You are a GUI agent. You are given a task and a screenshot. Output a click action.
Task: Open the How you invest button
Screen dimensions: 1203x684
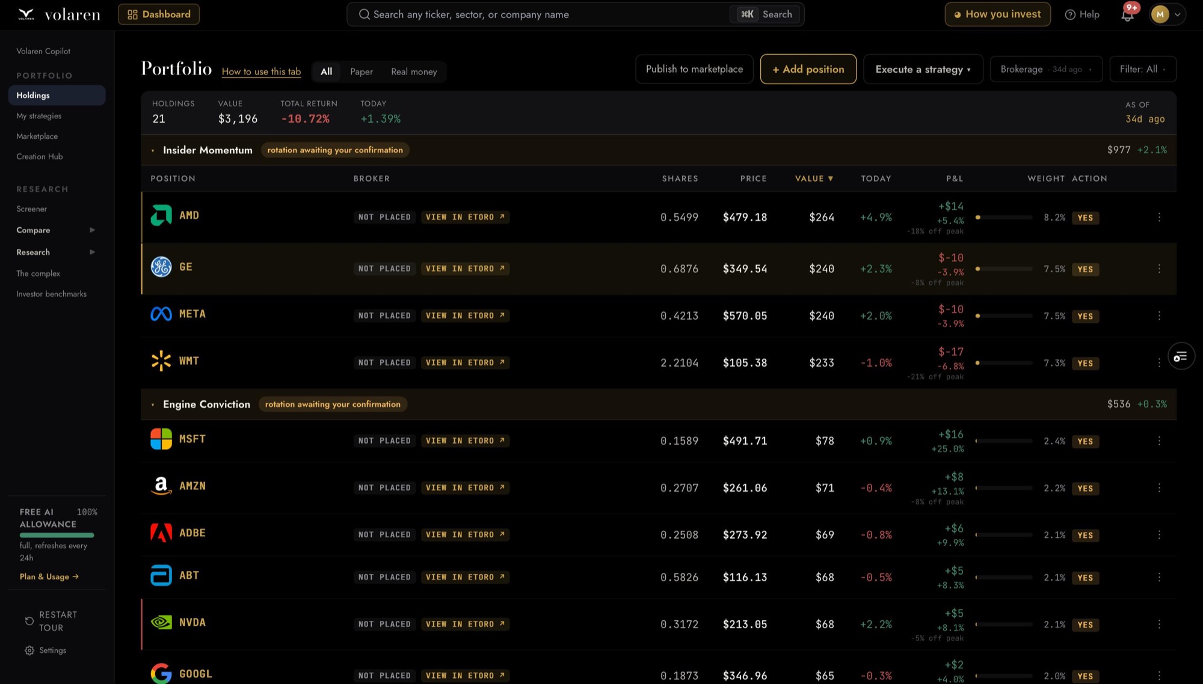coord(997,14)
